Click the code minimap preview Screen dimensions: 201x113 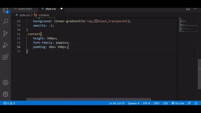pos(188,24)
